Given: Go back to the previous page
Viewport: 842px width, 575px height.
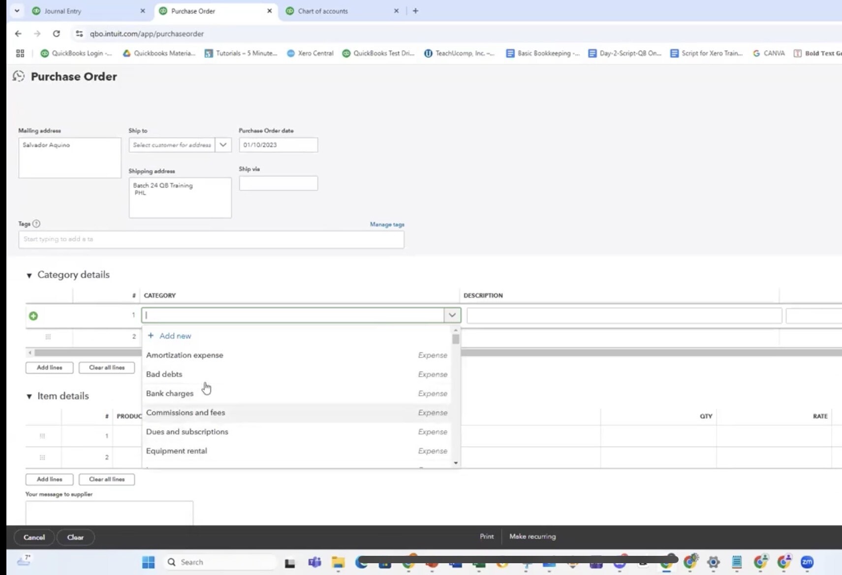Looking at the screenshot, I should click(18, 33).
